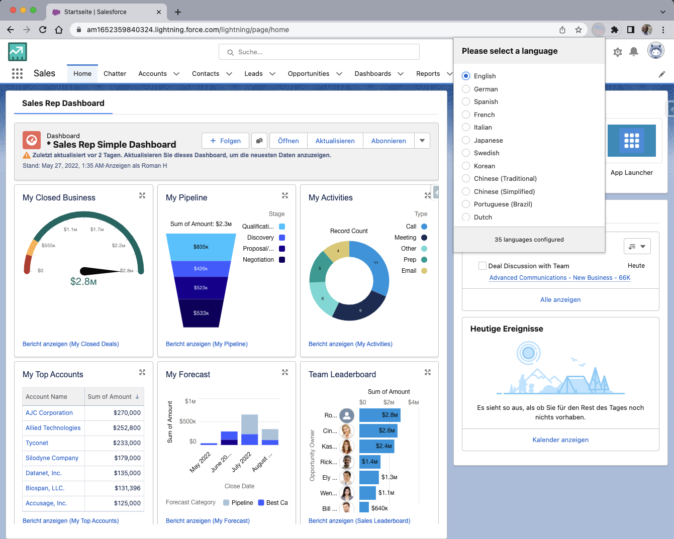This screenshot has height=539, width=674.
Task: Open the Home tab
Action: pyautogui.click(x=82, y=74)
